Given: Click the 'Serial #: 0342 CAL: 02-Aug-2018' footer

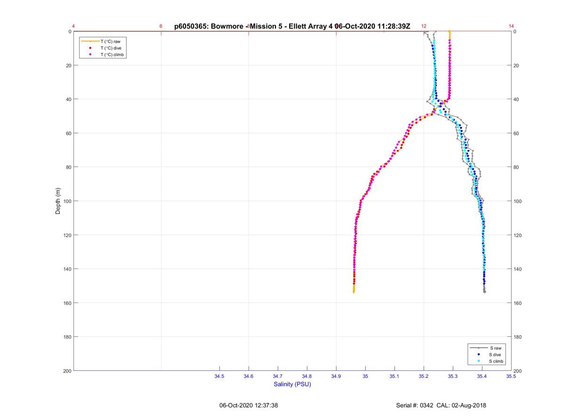Looking at the screenshot, I should pos(441,405).
